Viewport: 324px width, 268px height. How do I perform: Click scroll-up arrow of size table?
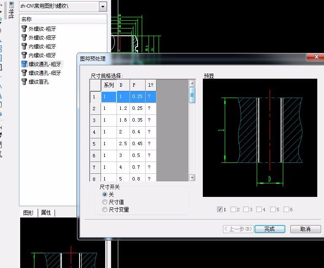click(x=192, y=83)
